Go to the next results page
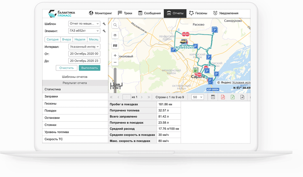The image size is (303, 177). [x=142, y=97]
